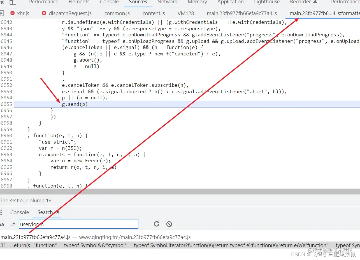Click line number 36963 in gutter
Image resolution: width=360 pixels, height=260 pixels.
[x=6, y=154]
